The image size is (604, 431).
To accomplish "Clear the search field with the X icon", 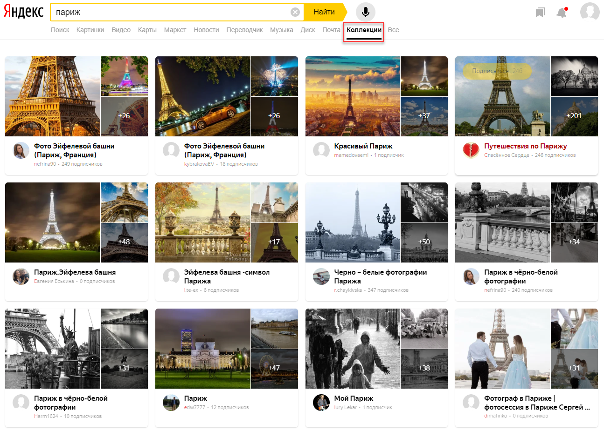I will coord(295,12).
